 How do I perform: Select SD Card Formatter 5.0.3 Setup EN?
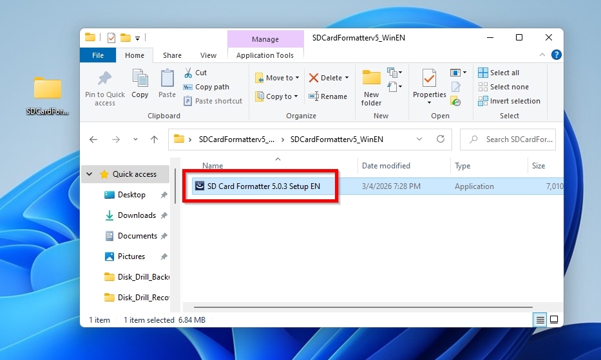263,186
